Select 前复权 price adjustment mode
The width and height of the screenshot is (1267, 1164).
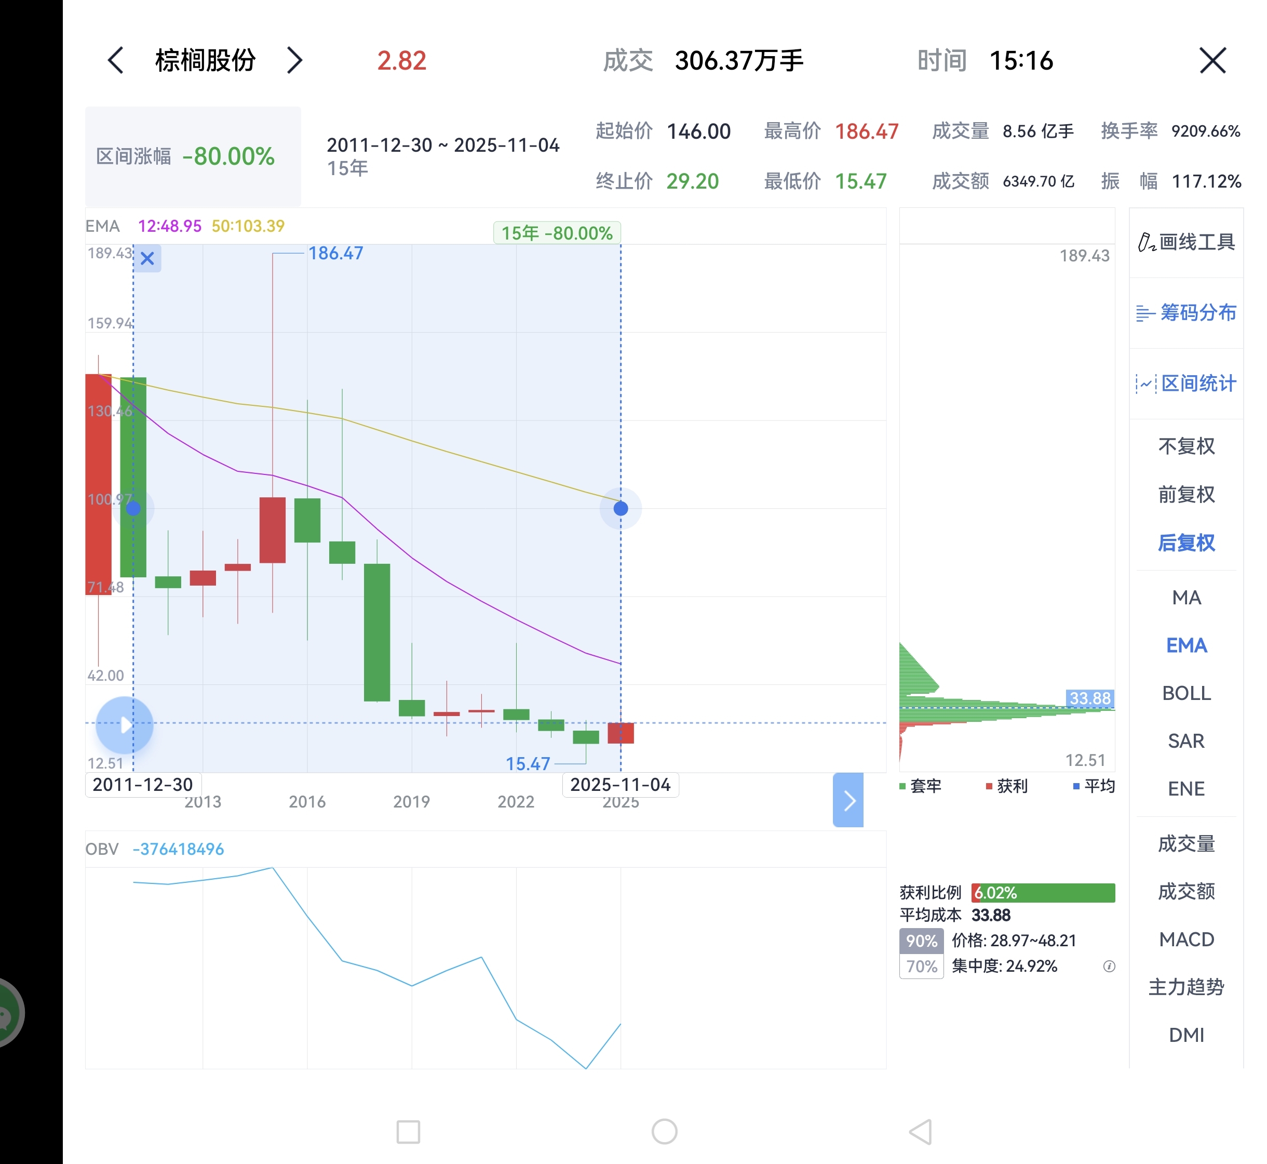(x=1186, y=495)
